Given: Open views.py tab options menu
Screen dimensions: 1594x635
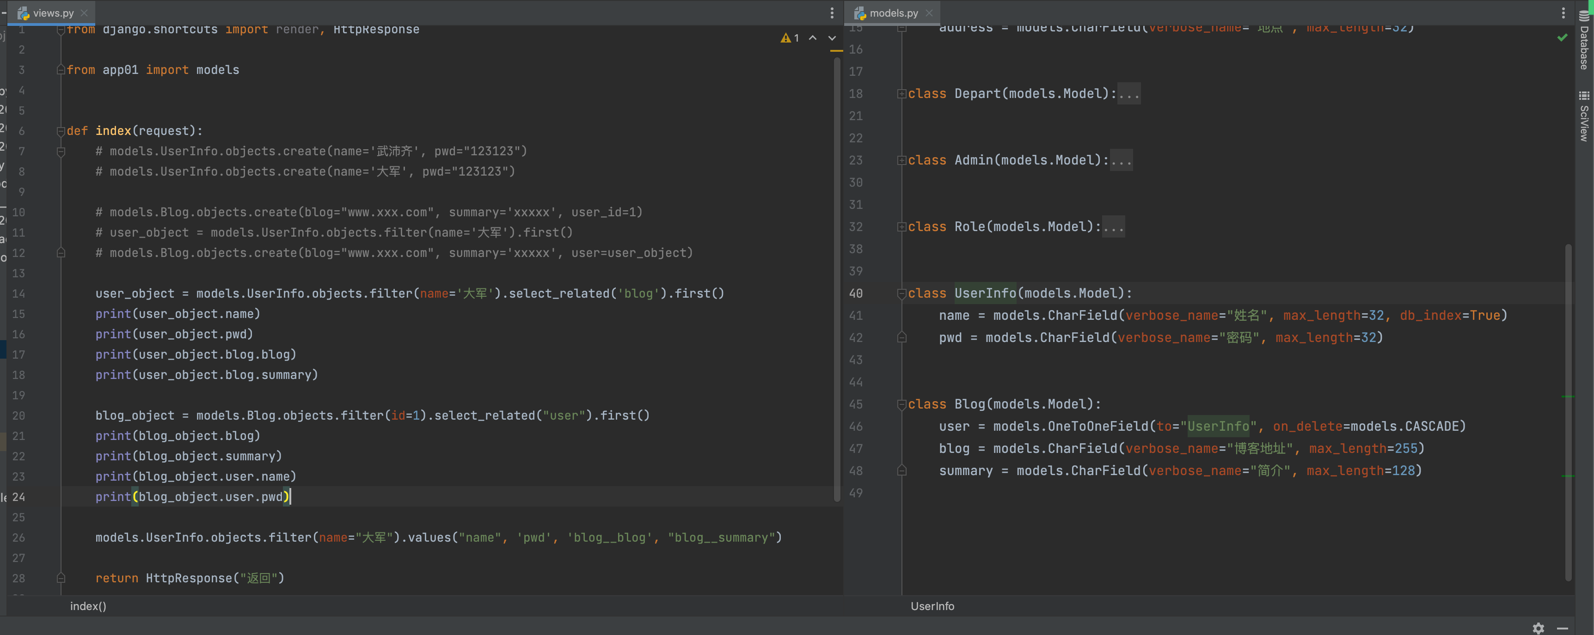Looking at the screenshot, I should coord(832,13).
